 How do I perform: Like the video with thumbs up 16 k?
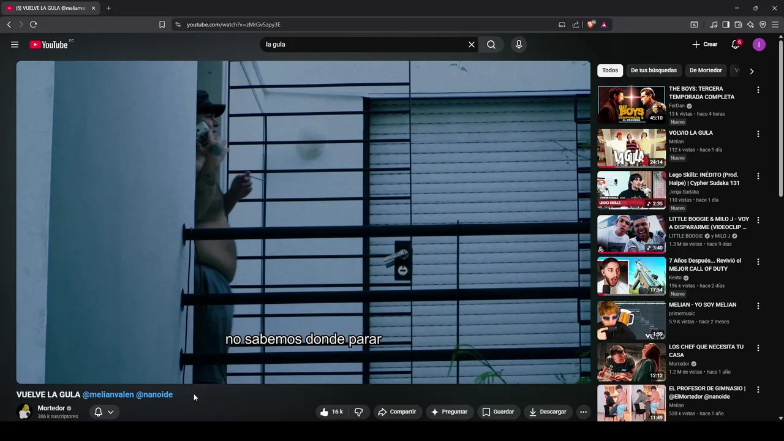[331, 412]
